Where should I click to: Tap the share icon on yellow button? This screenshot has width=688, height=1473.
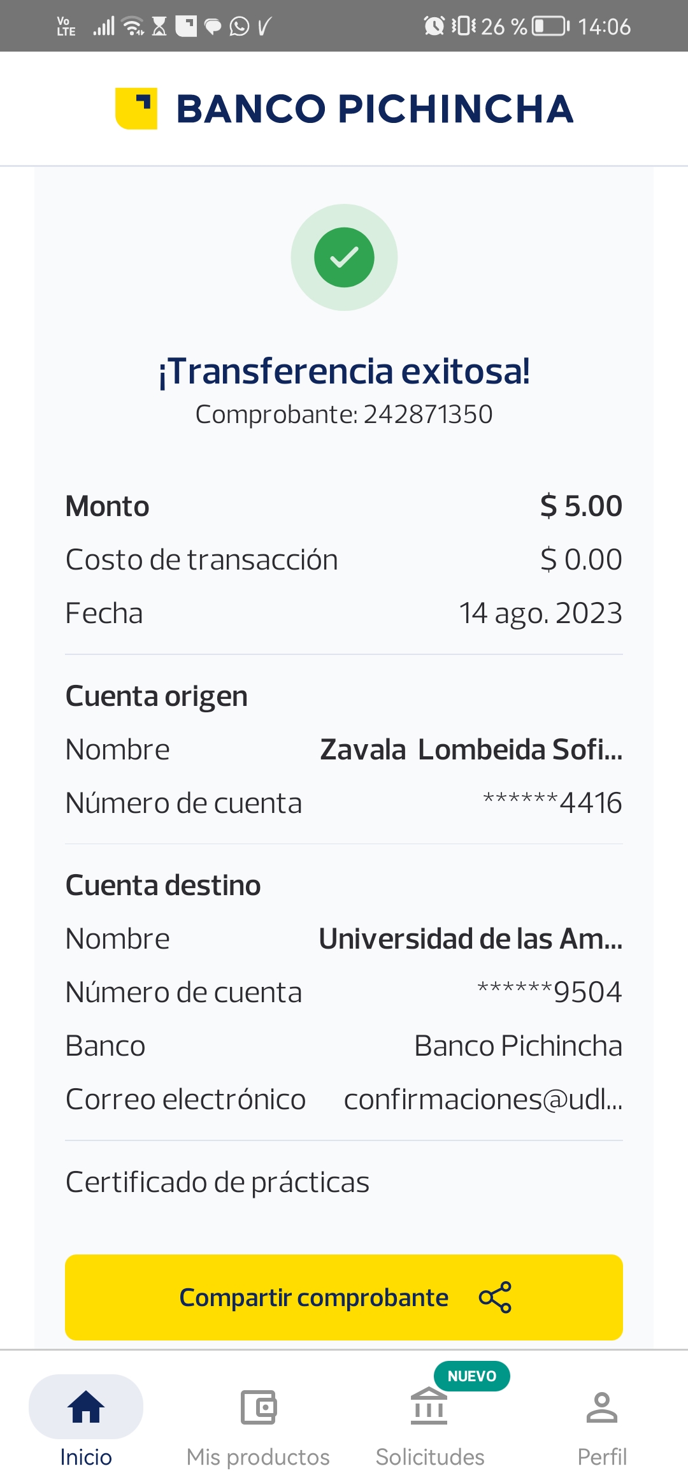point(495,1297)
